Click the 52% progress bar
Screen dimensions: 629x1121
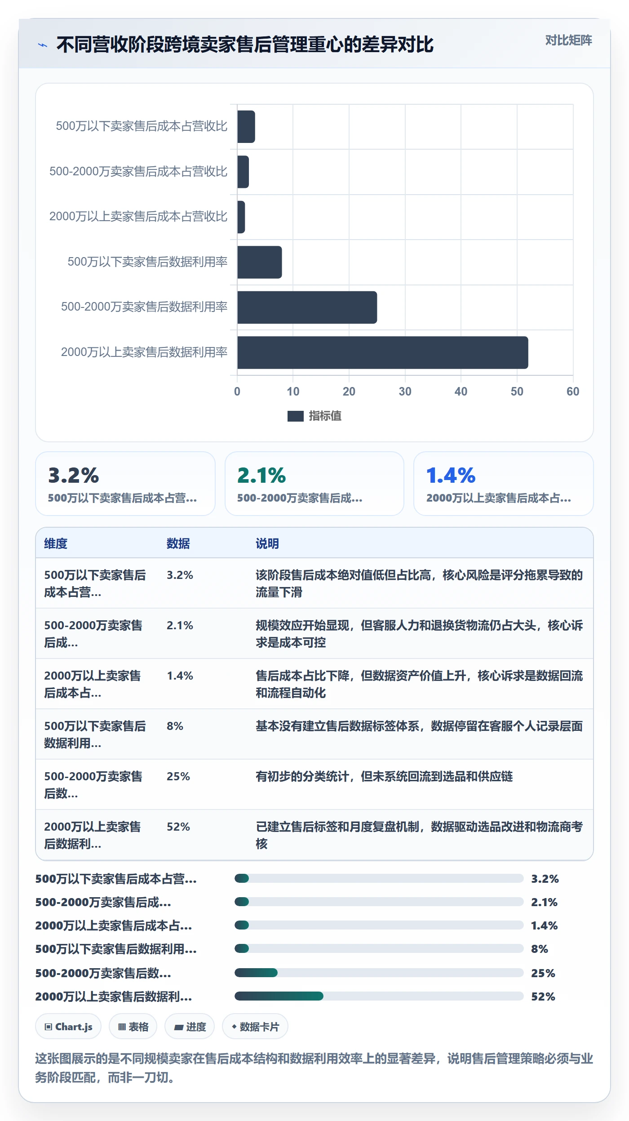pos(379,996)
